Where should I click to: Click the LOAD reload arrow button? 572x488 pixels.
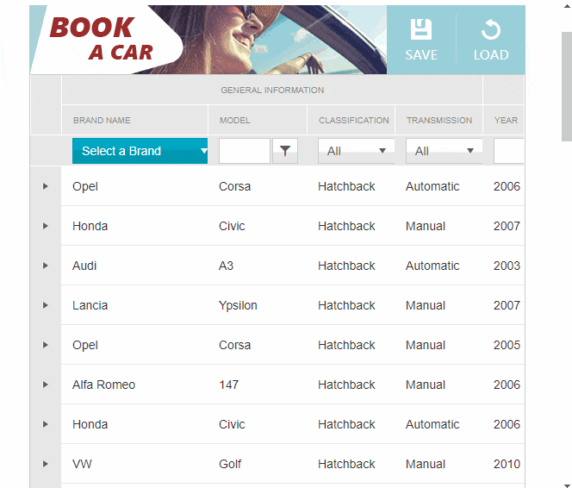pyautogui.click(x=491, y=40)
